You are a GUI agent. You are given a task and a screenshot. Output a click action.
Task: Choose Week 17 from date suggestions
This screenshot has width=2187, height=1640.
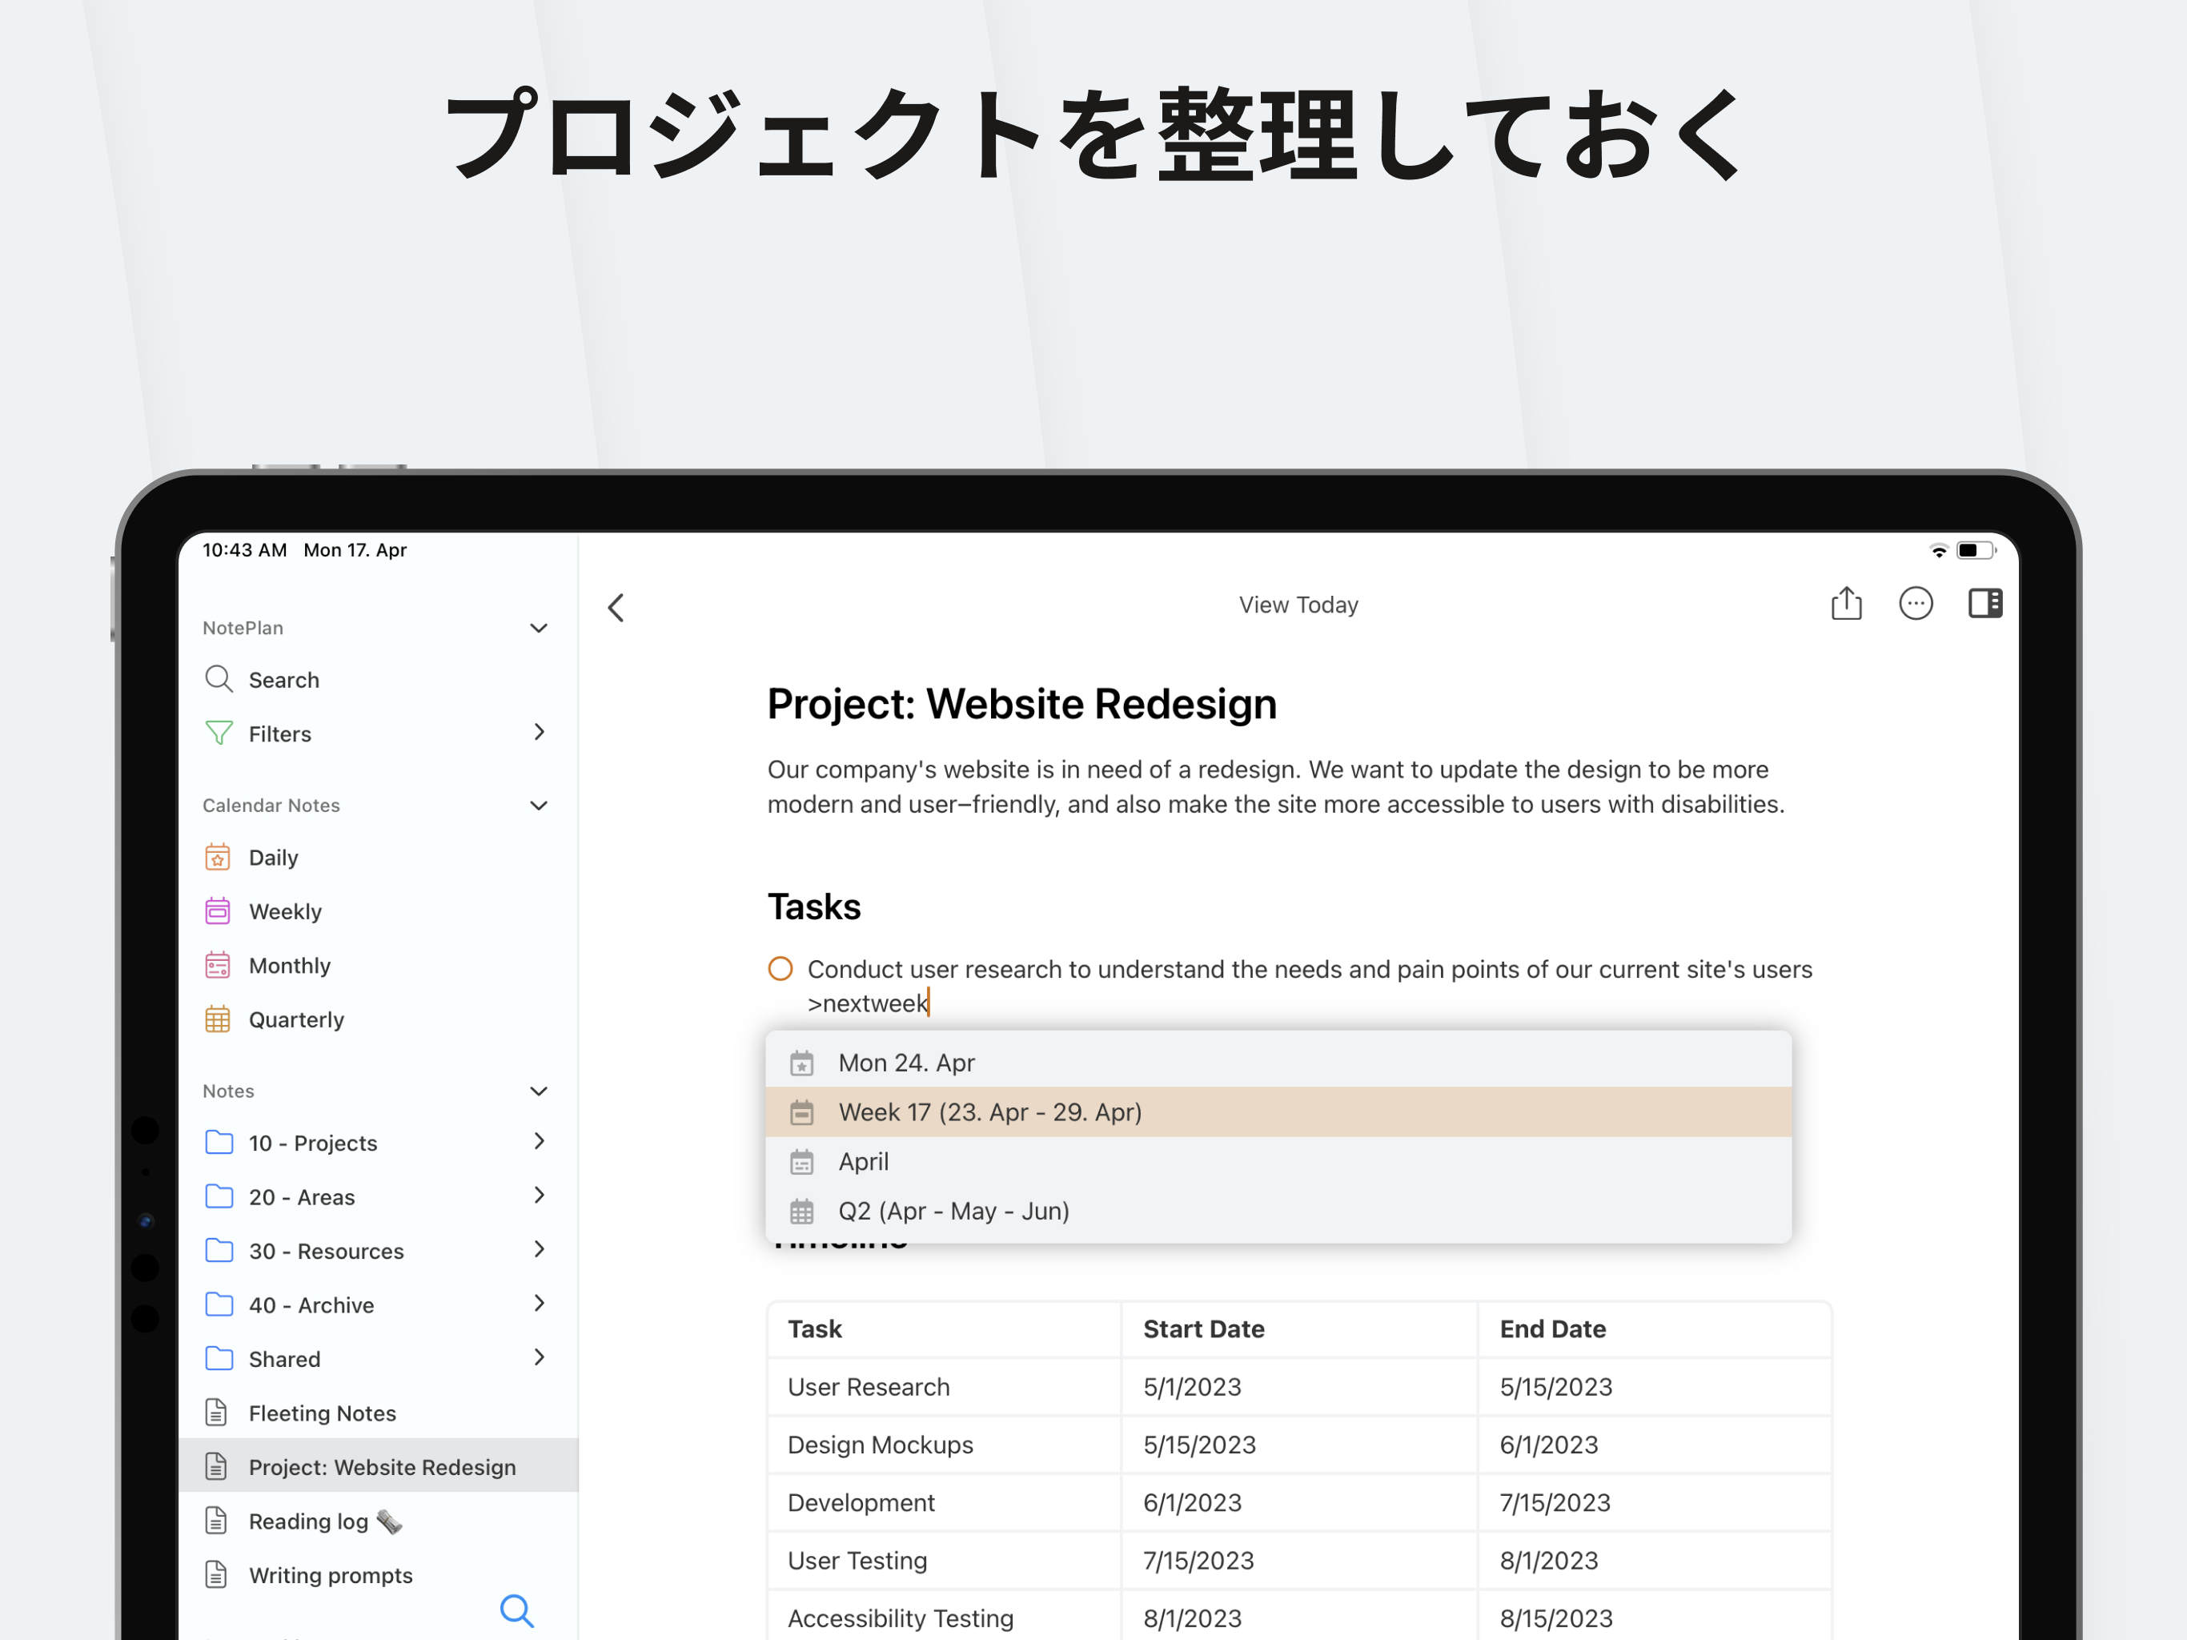click(x=989, y=1111)
